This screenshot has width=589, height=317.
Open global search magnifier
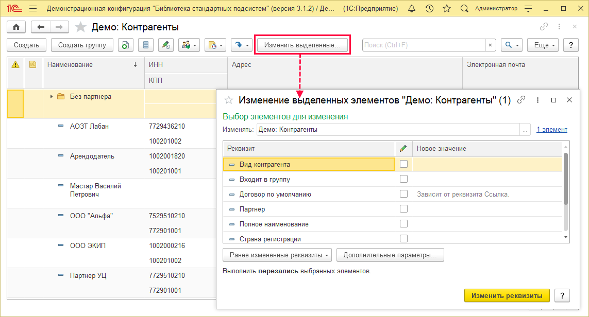pos(464,8)
